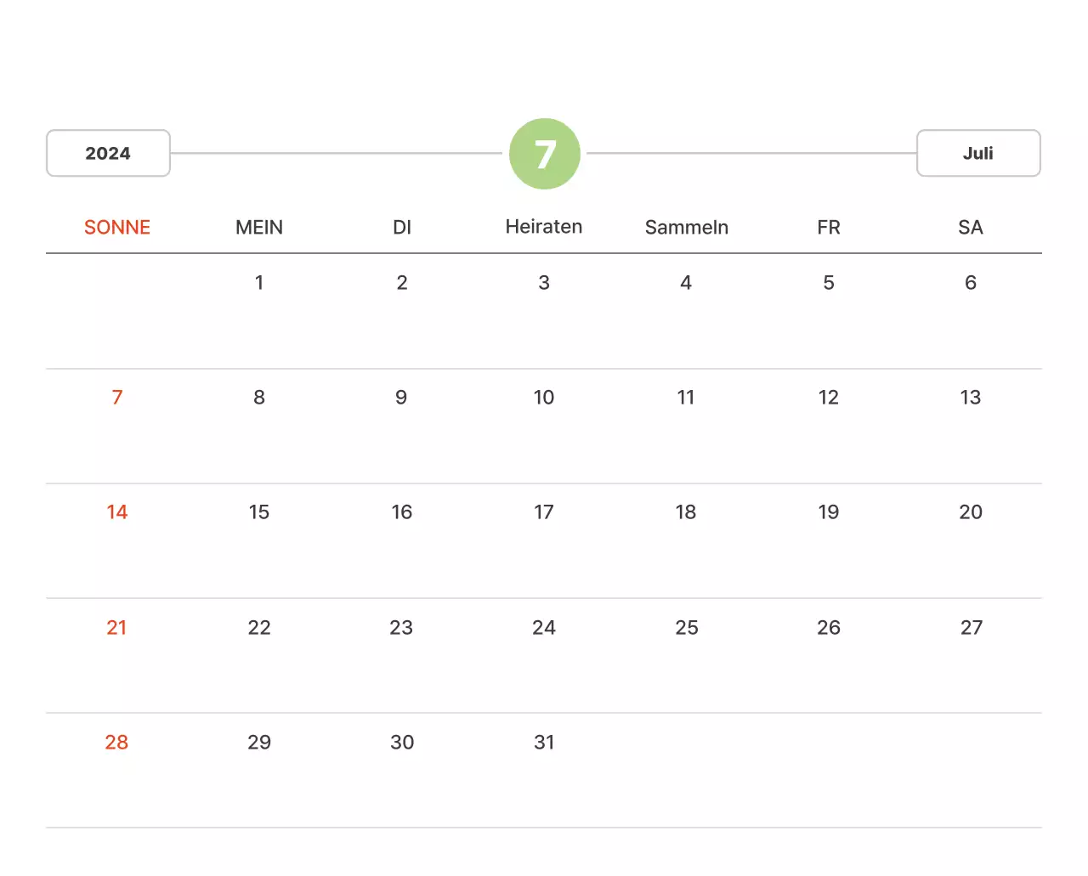Select the SONNE column header
Screen dimensions: 1088x876
tap(117, 228)
